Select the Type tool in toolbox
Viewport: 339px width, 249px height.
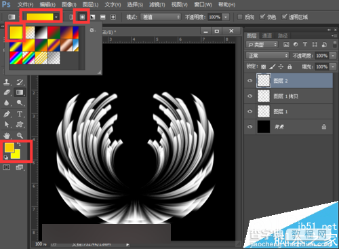20,114
